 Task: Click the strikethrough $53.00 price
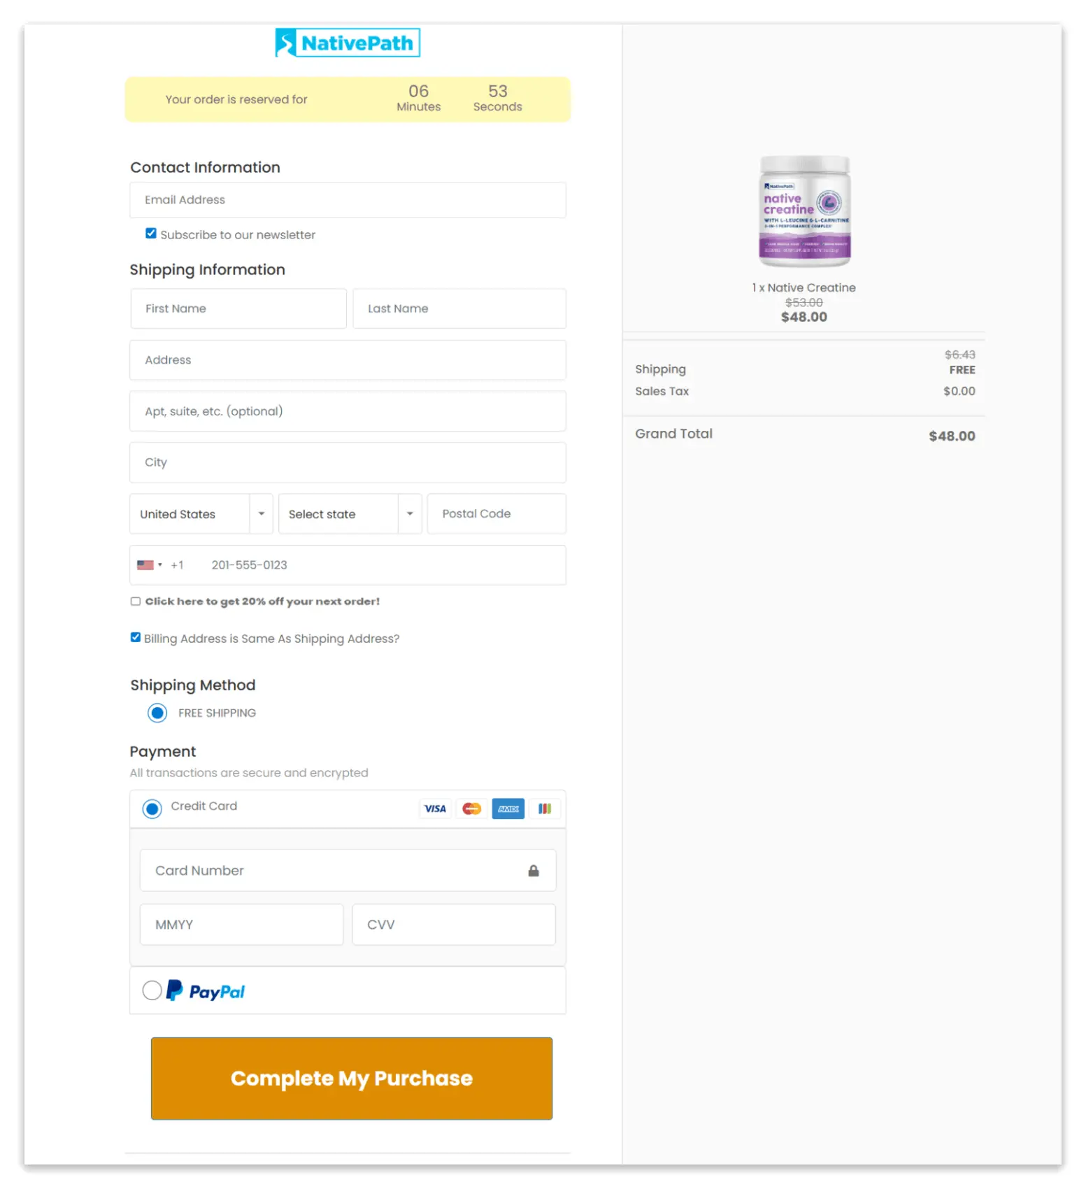click(x=804, y=303)
